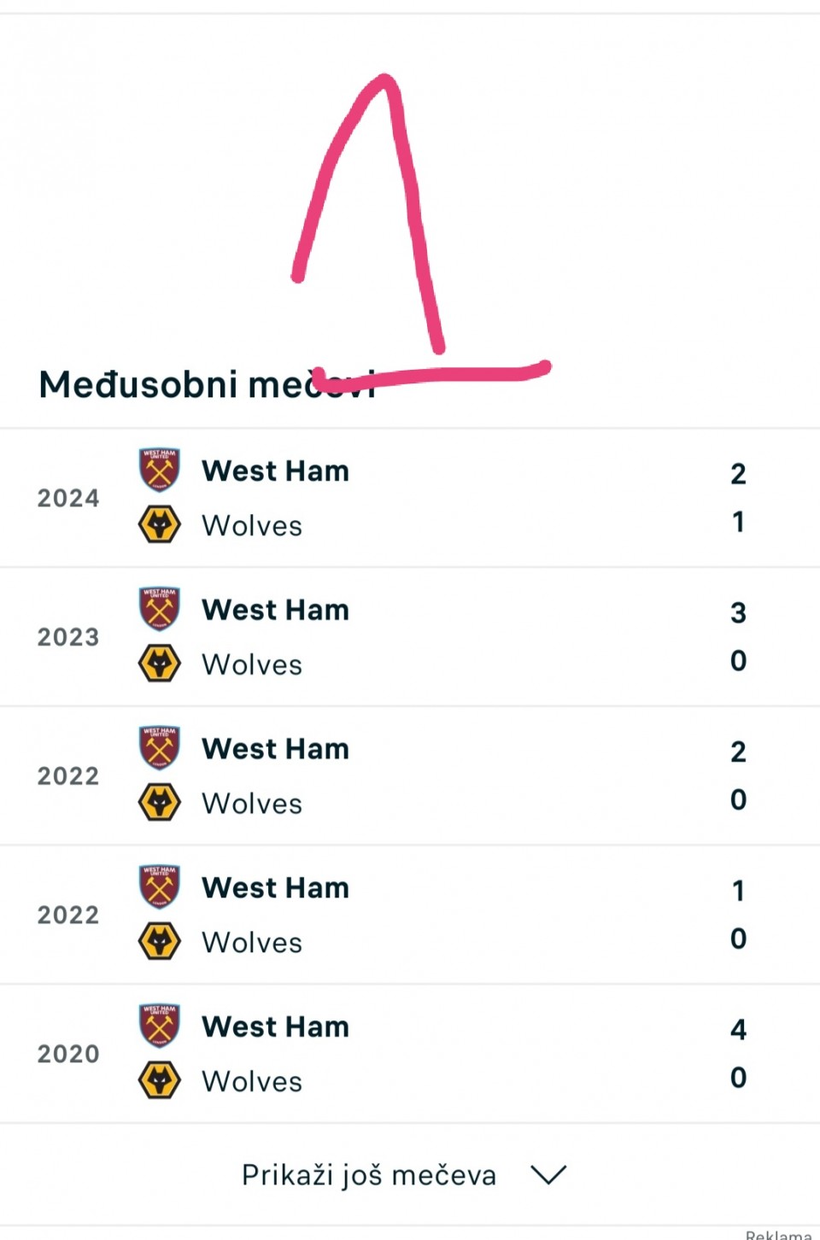Click Wolves crest in 2020 match
This screenshot has width=820, height=1240.
[x=160, y=1080]
